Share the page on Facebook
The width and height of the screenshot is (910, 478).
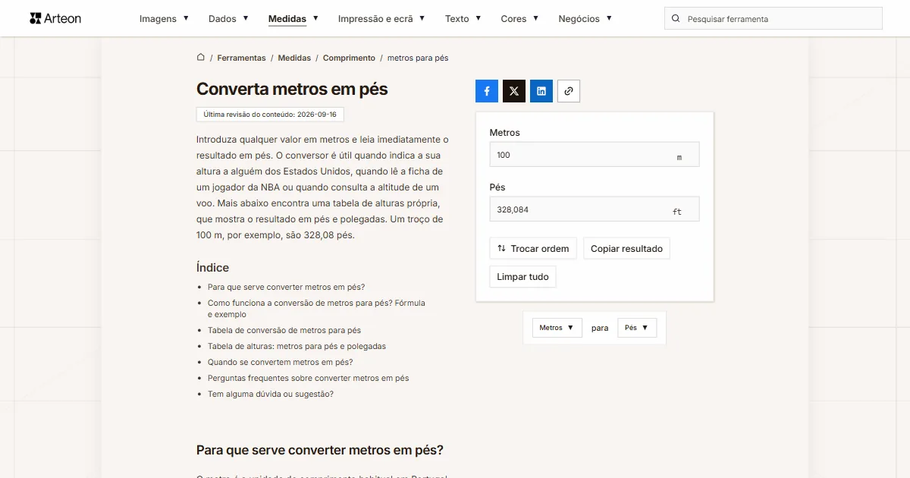pyautogui.click(x=487, y=91)
